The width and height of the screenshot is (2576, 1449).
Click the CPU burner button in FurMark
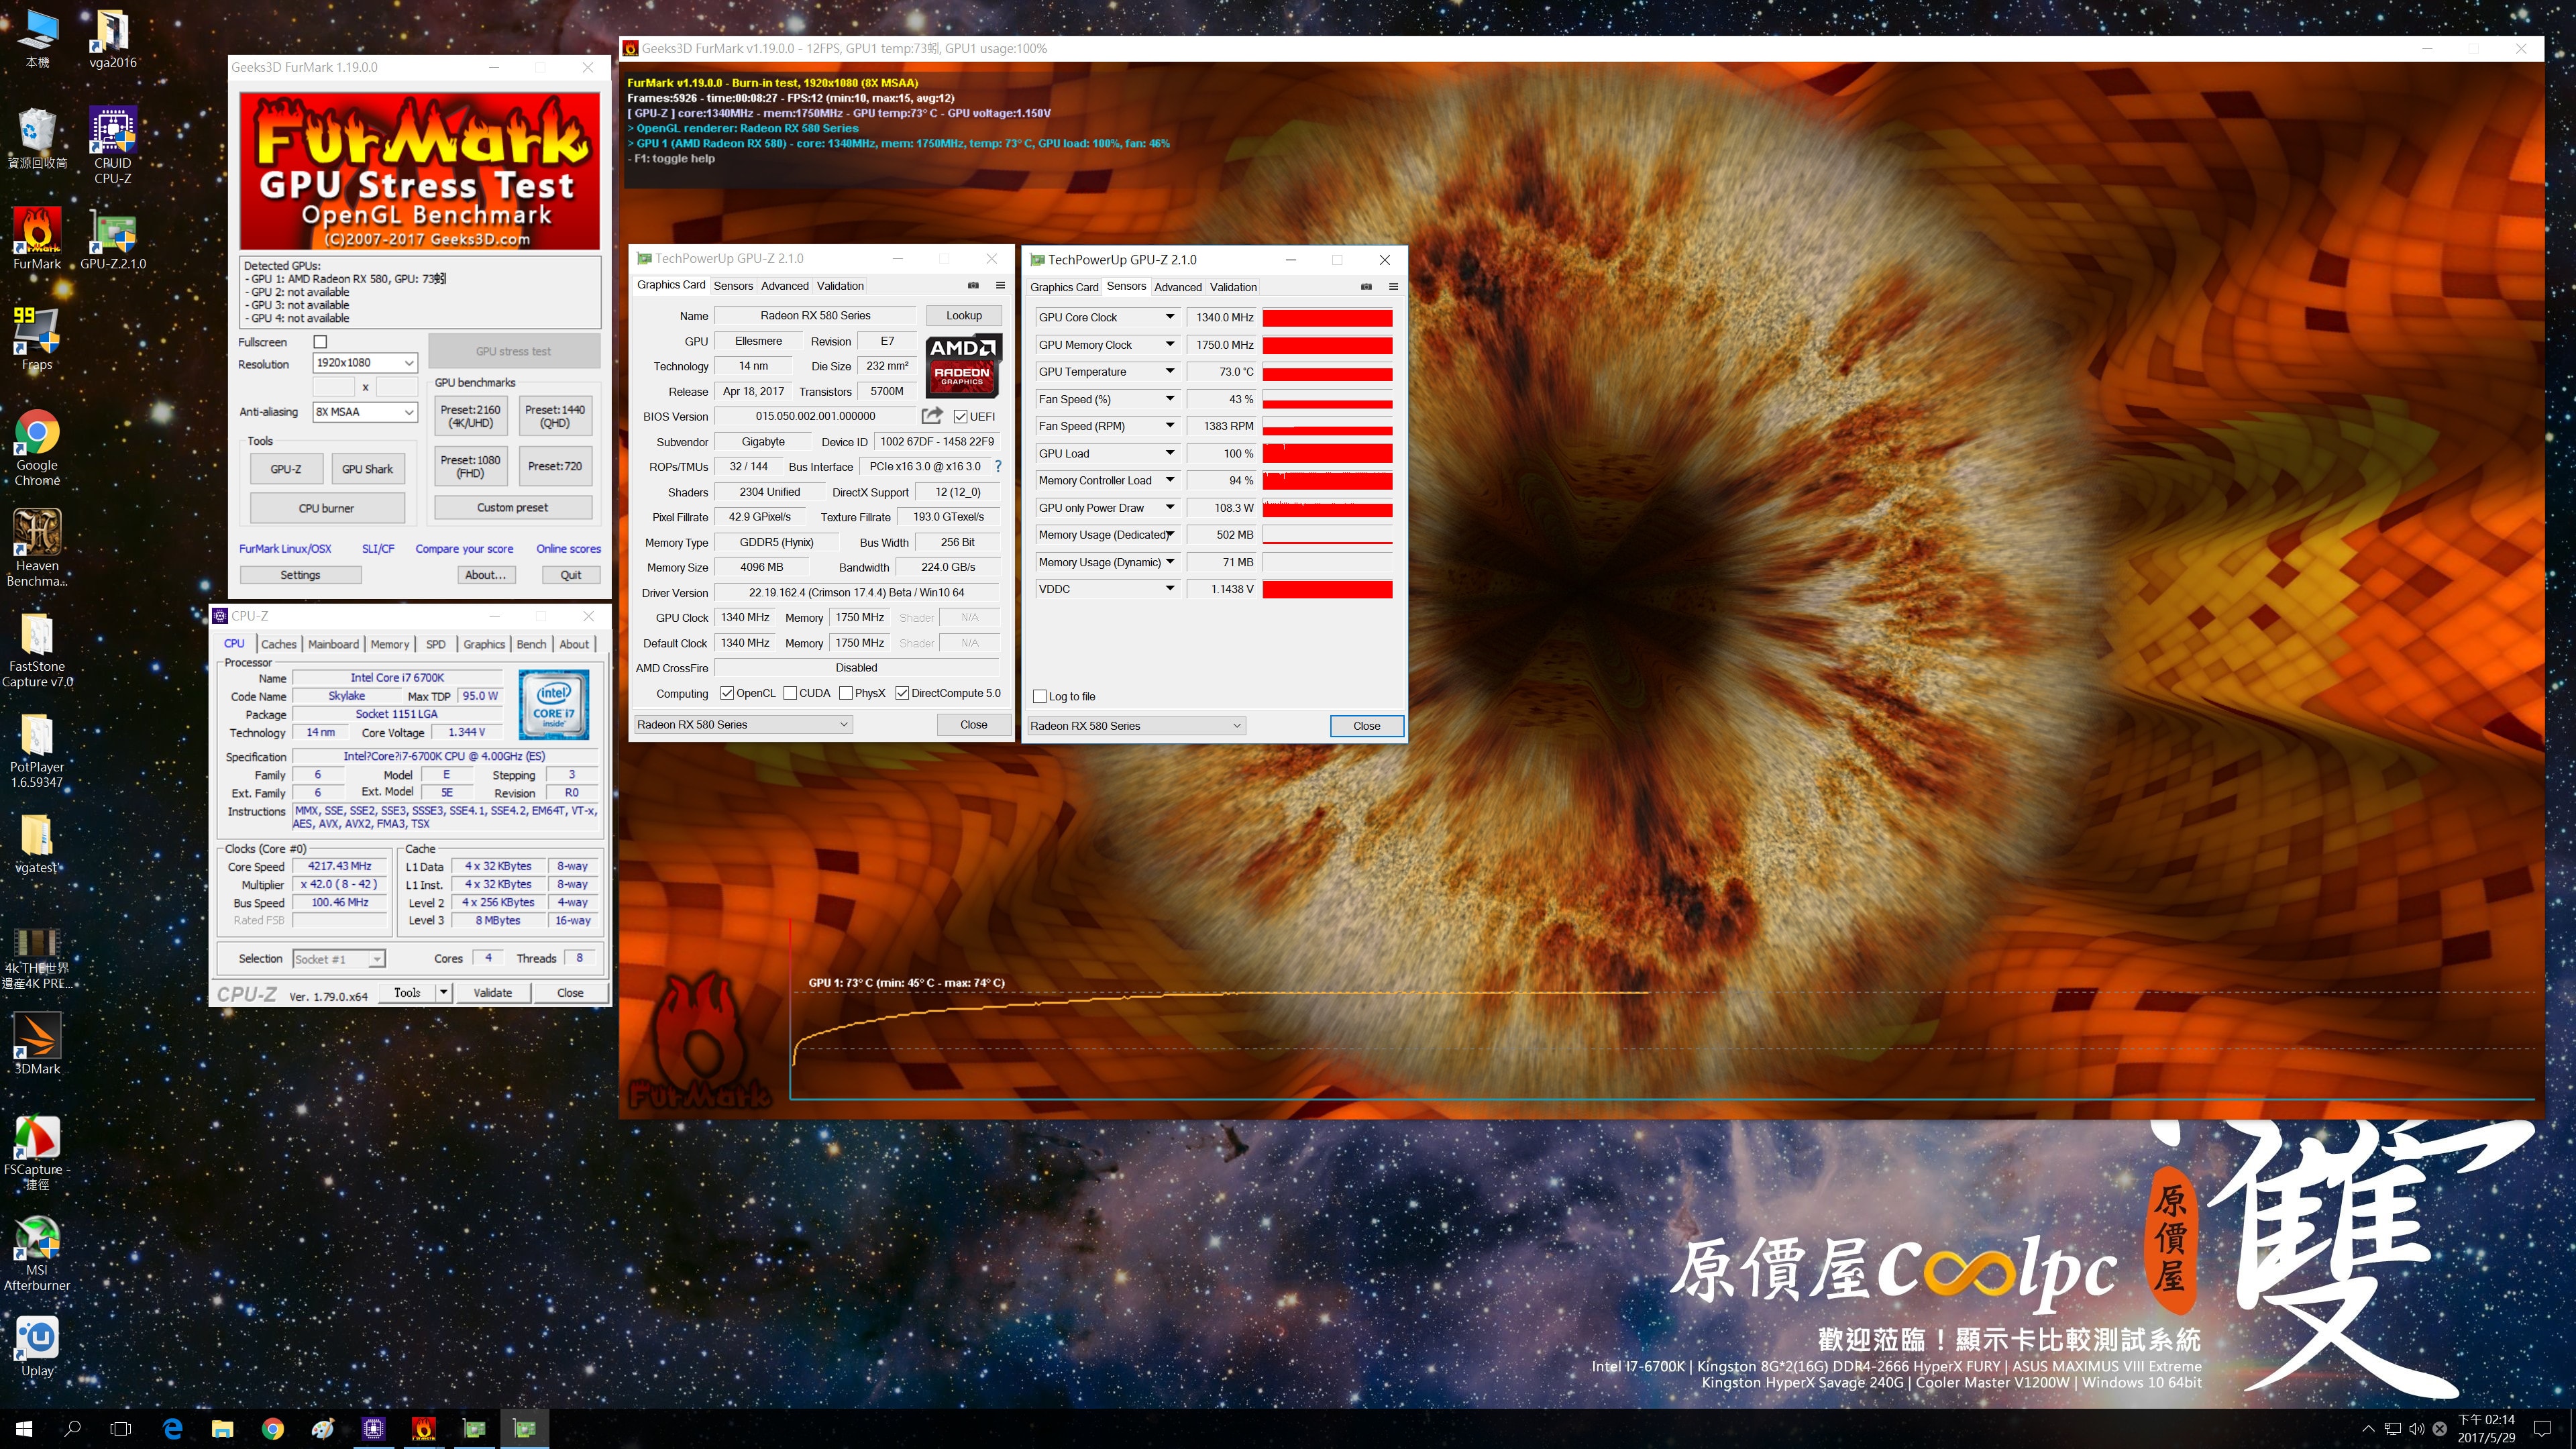(x=327, y=508)
